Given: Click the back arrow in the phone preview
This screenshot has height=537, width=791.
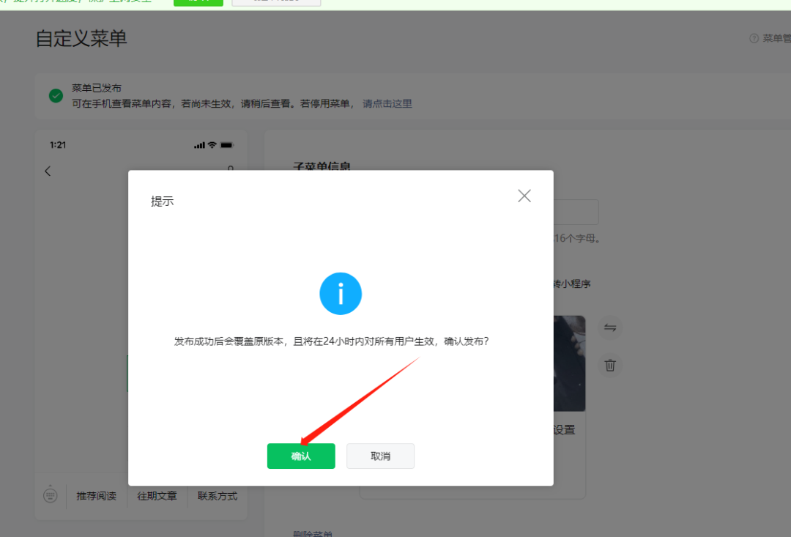Looking at the screenshot, I should coord(47,171).
